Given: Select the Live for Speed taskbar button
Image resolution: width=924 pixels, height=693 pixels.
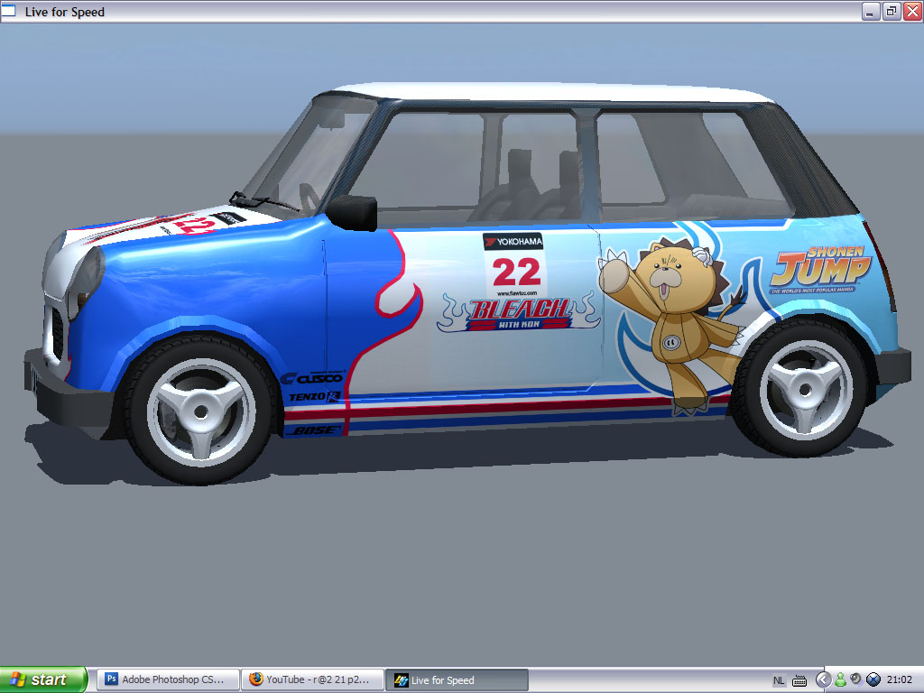Looking at the screenshot, I should (x=457, y=679).
